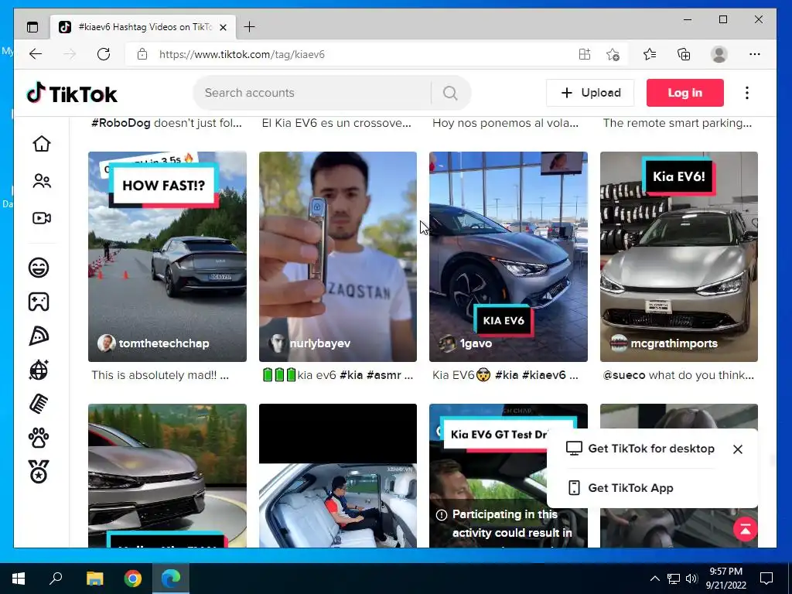792x594 pixels.
Task: Open Edge Collections icon
Action: click(684, 54)
